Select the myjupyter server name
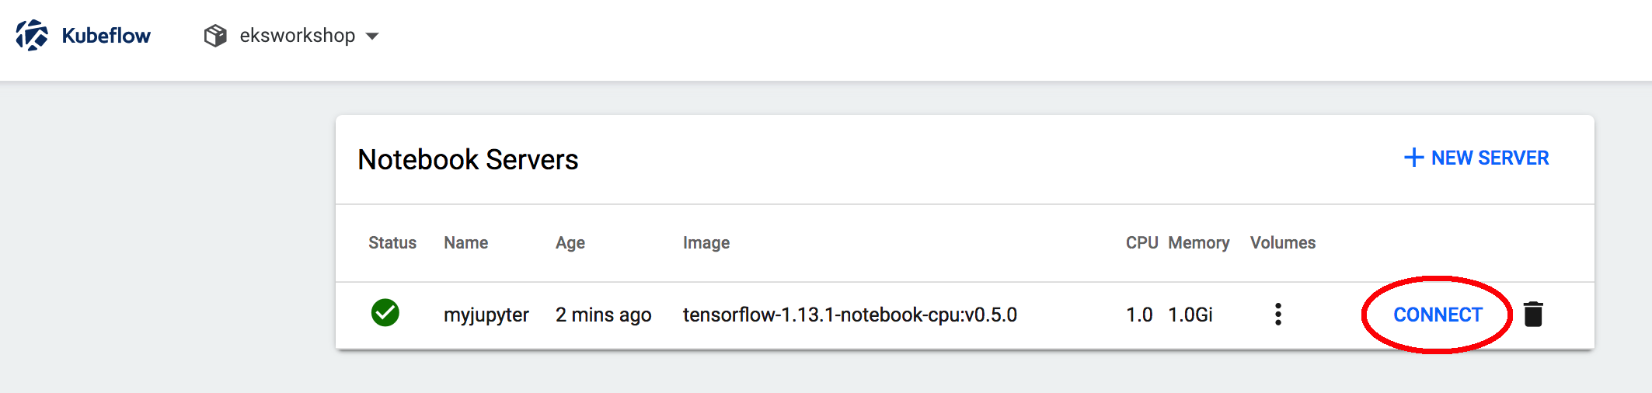 (486, 315)
